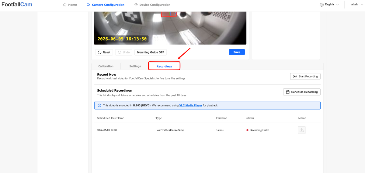Click the calendar icon in Schedule Recording
Viewport: 365px width, 173px height.
pos(288,92)
